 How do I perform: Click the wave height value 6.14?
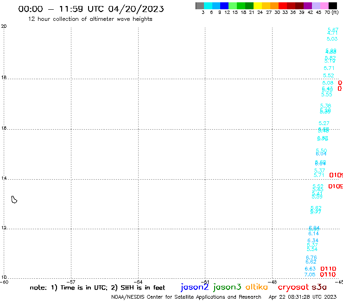coord(314,233)
